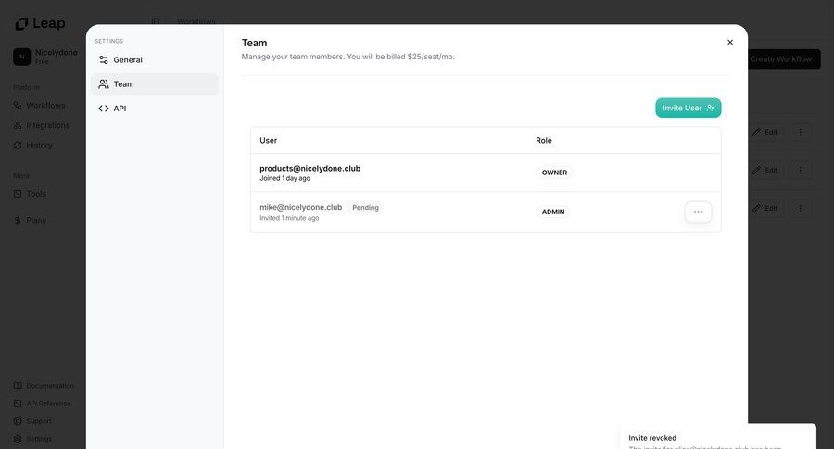This screenshot has height=449, width=834.
Task: Close the Team settings dialog
Action: pos(730,42)
